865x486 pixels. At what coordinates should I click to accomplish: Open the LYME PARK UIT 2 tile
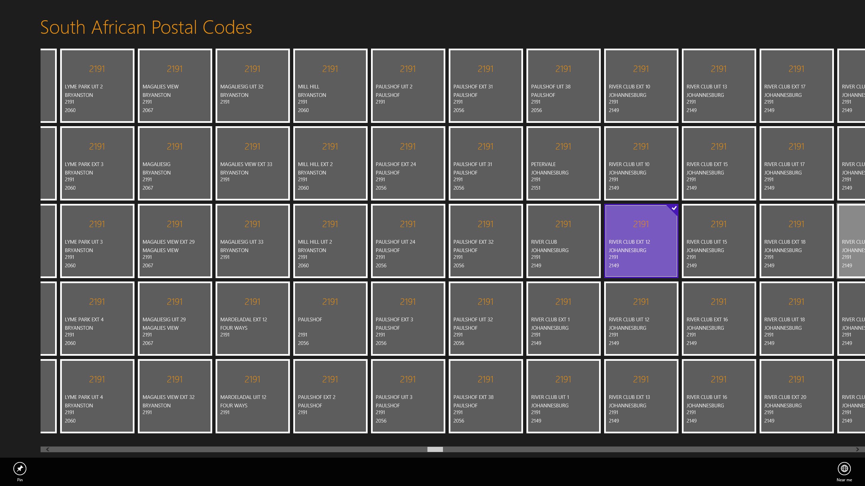click(97, 86)
